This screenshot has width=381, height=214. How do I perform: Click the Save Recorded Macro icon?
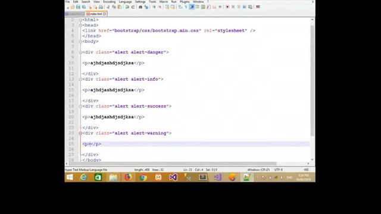(x=250, y=7)
